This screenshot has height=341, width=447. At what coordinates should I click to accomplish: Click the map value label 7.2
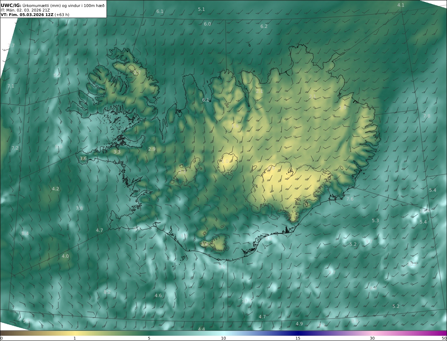point(15,148)
